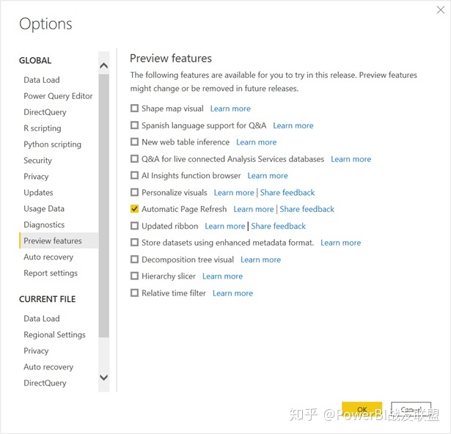451x434 pixels.
Task: Enable Relative time filter checkbox
Action: [x=134, y=293]
